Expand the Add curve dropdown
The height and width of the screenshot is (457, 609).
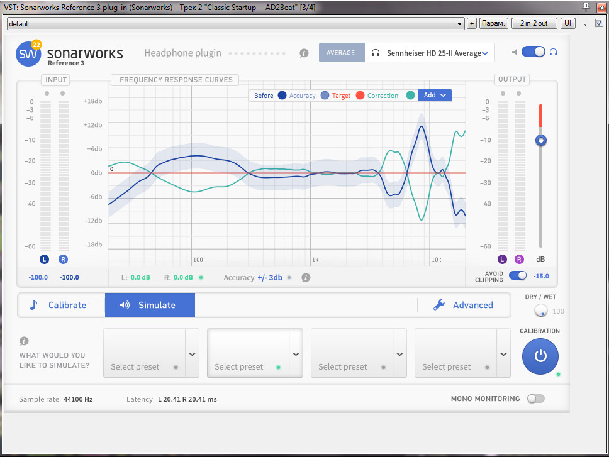coord(435,96)
